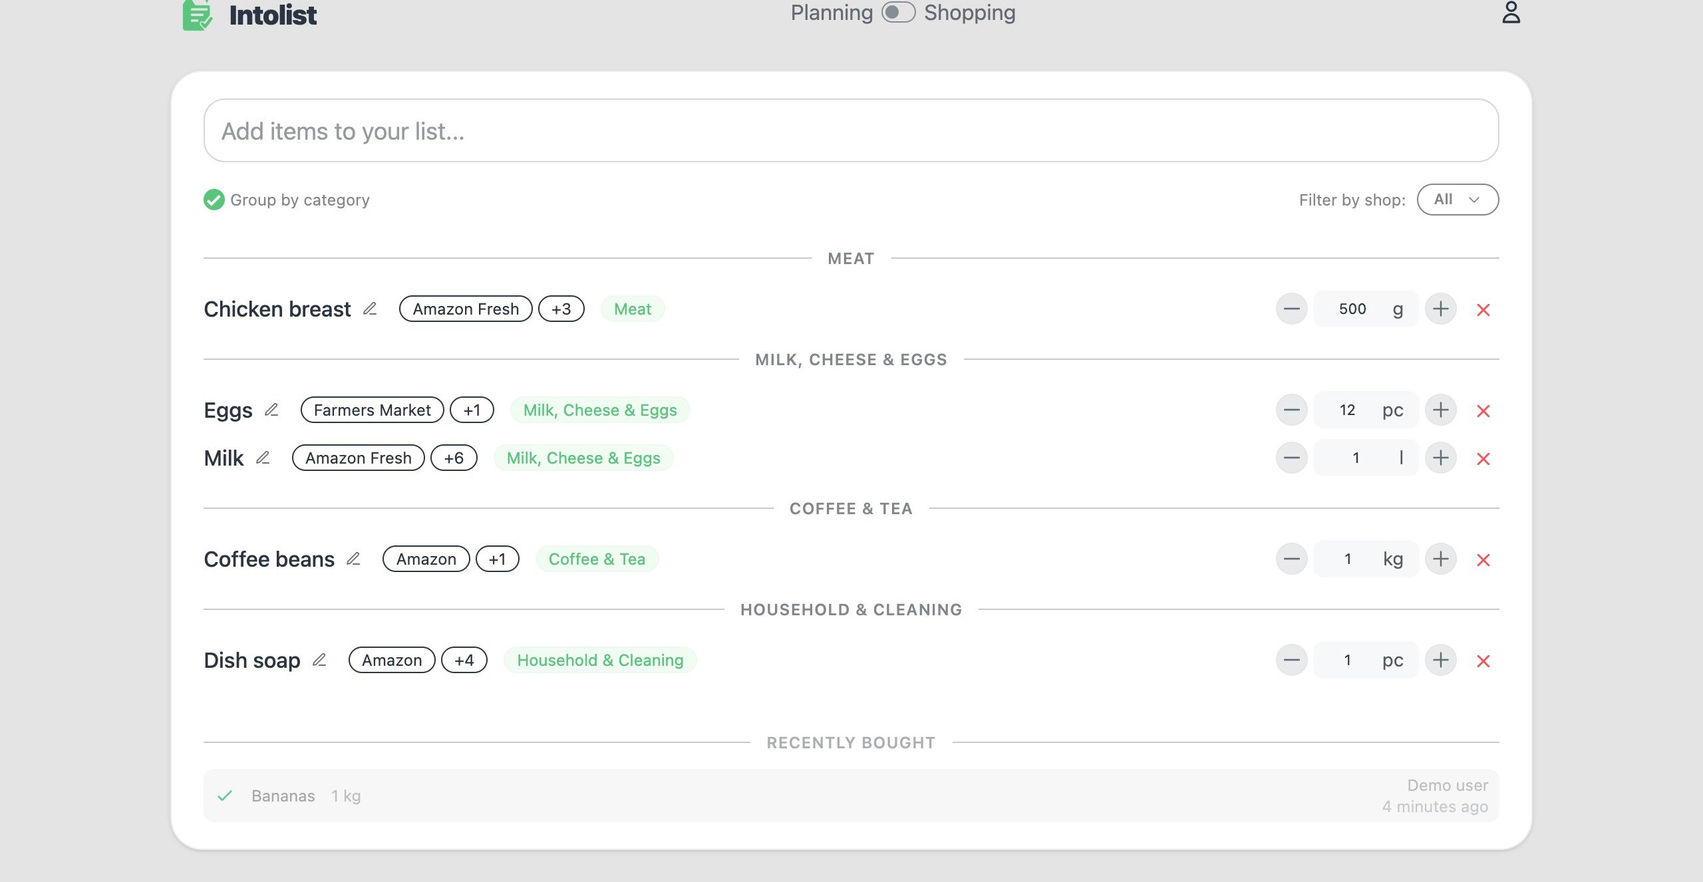The height and width of the screenshot is (882, 1703).
Task: Click the Chicken breast item name
Action: [x=277, y=309]
